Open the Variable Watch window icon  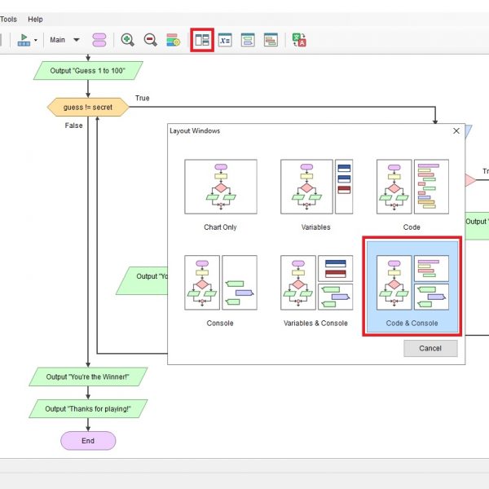225,39
